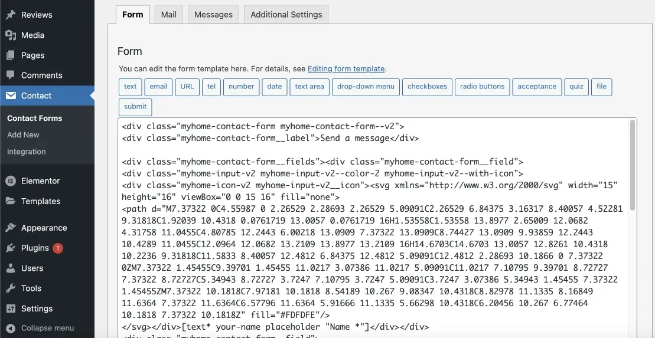
Task: Insert a drop-down menu tag
Action: (x=366, y=87)
